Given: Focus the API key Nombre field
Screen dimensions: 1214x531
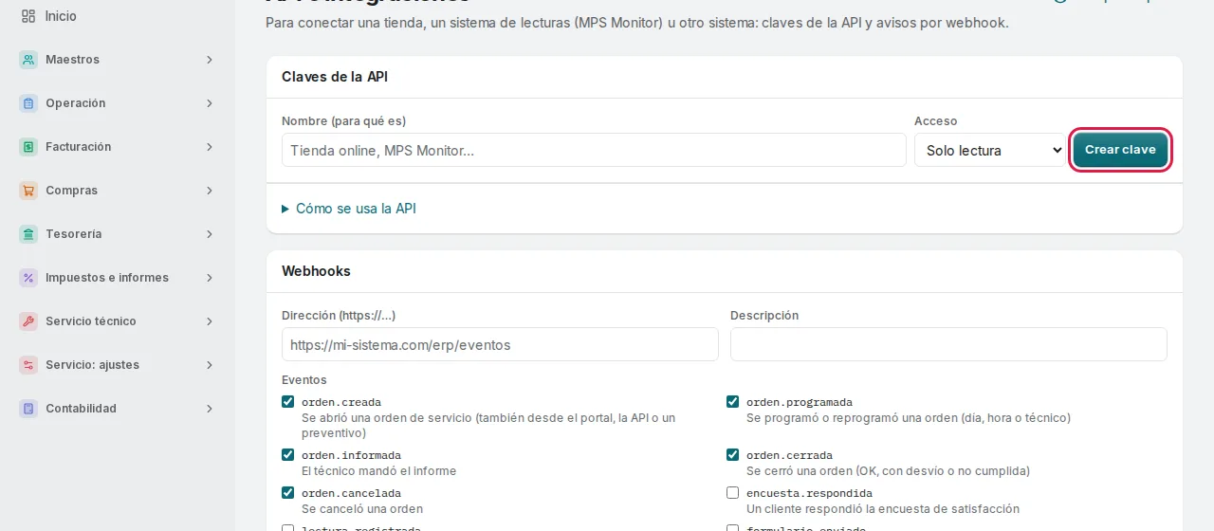Looking at the screenshot, I should click(594, 150).
